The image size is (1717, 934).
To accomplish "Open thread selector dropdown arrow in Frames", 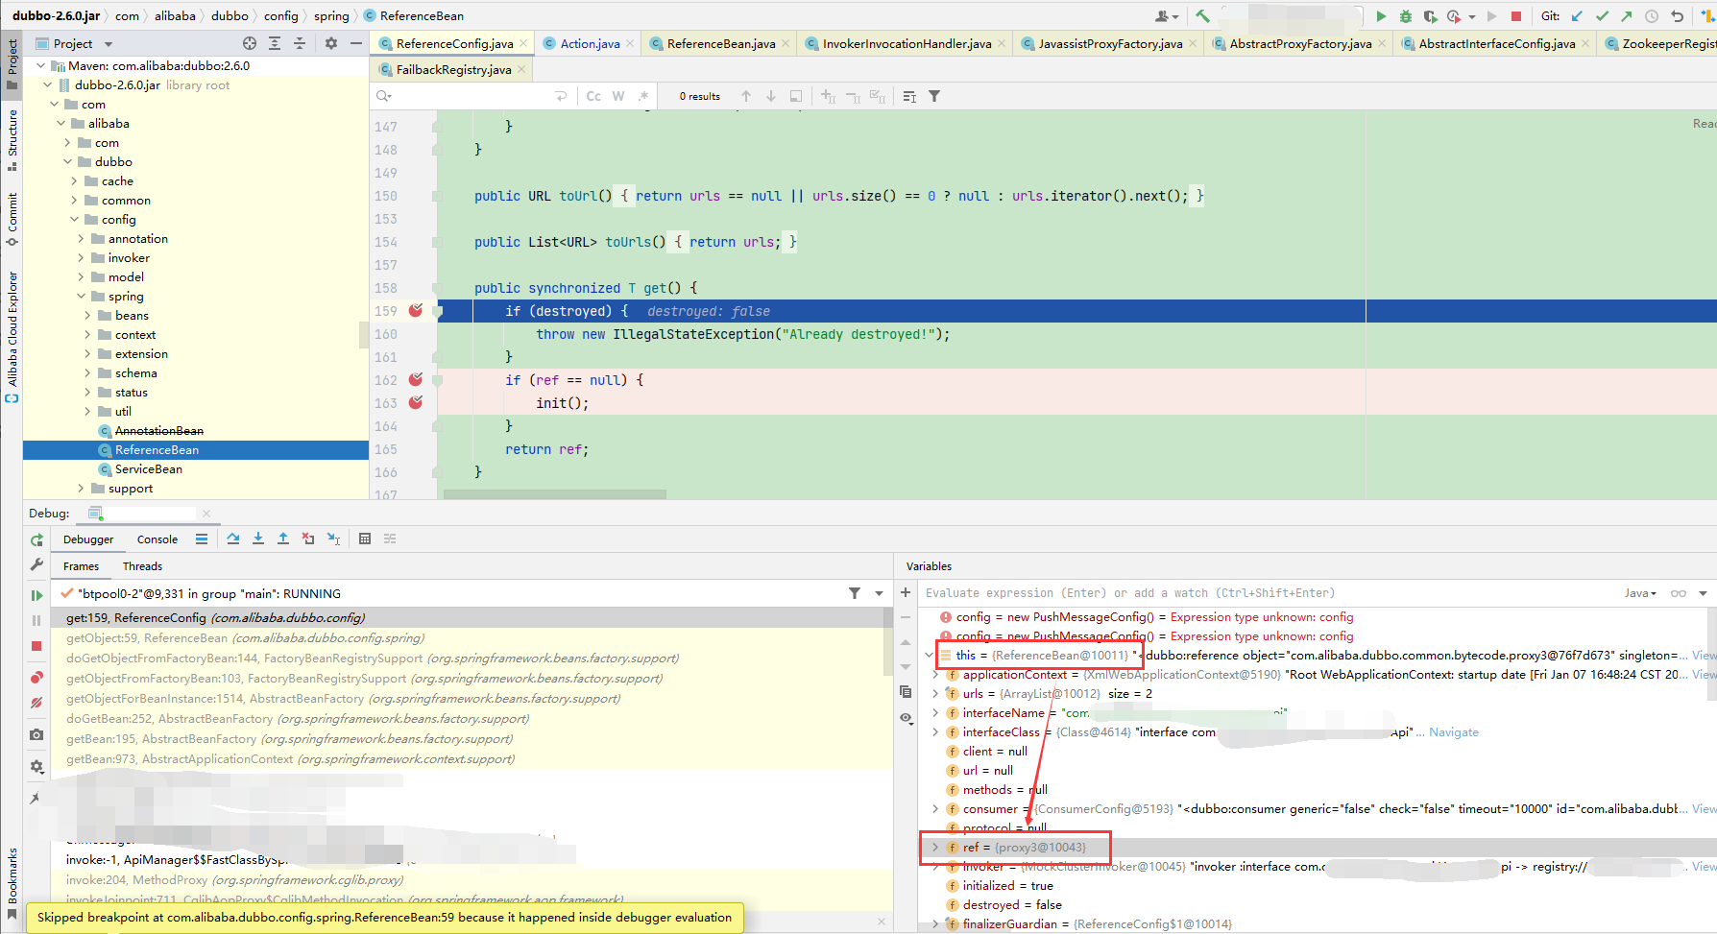I will (879, 594).
